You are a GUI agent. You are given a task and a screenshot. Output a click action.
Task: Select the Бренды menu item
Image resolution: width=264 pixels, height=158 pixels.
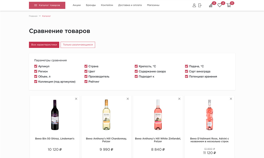pyautogui.click(x=91, y=5)
